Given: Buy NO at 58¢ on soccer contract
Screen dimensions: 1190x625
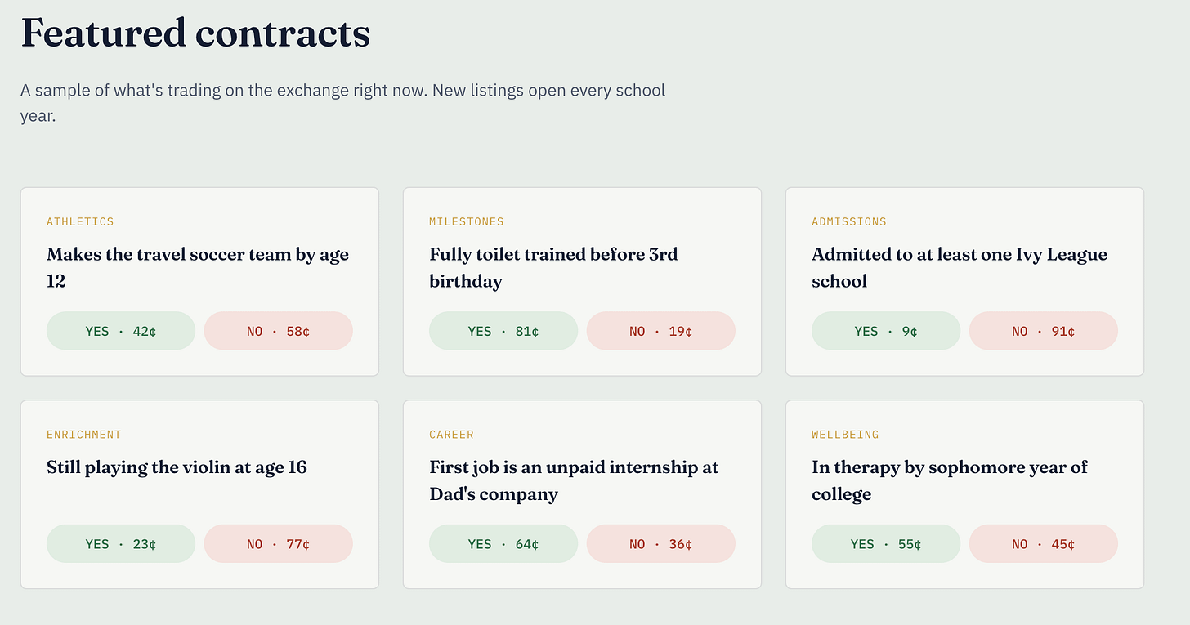Looking at the screenshot, I should 279,331.
